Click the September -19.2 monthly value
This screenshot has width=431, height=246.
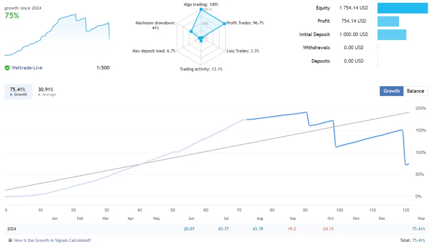(291, 229)
